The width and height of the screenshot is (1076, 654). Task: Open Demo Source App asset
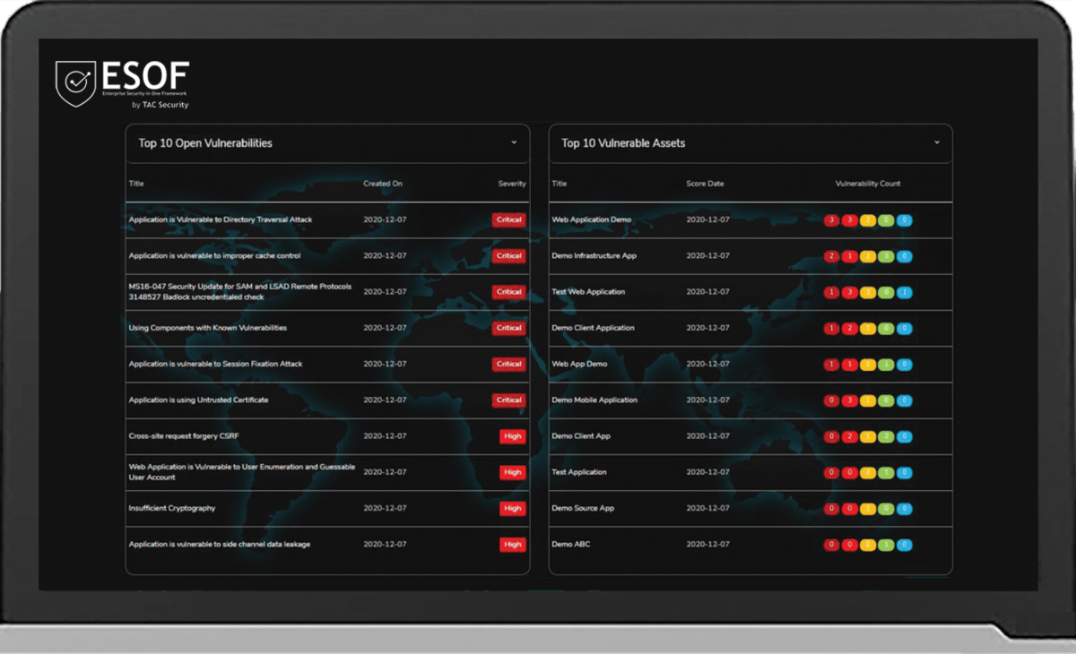click(x=583, y=508)
